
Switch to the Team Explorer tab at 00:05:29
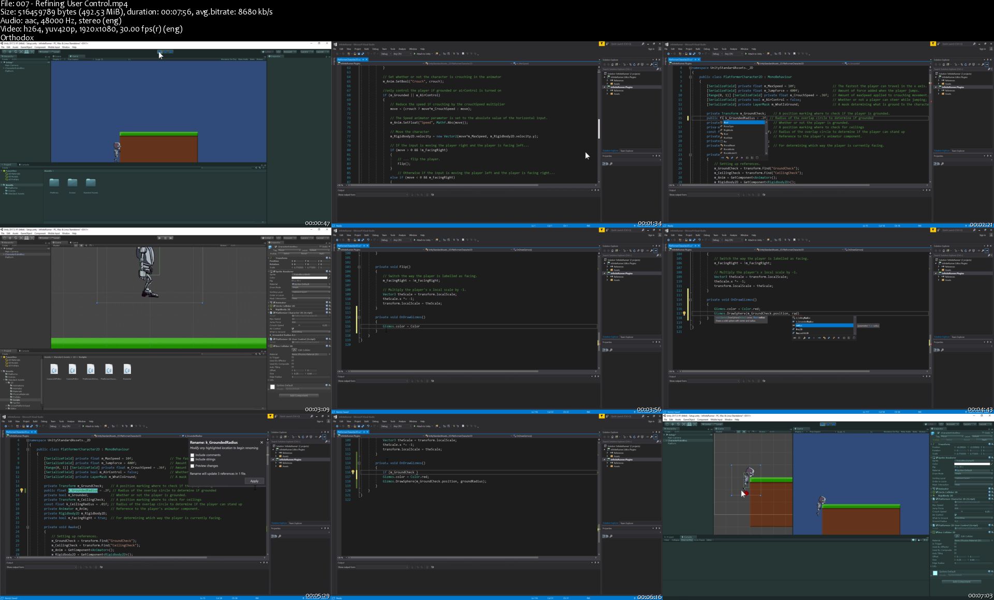pos(295,523)
